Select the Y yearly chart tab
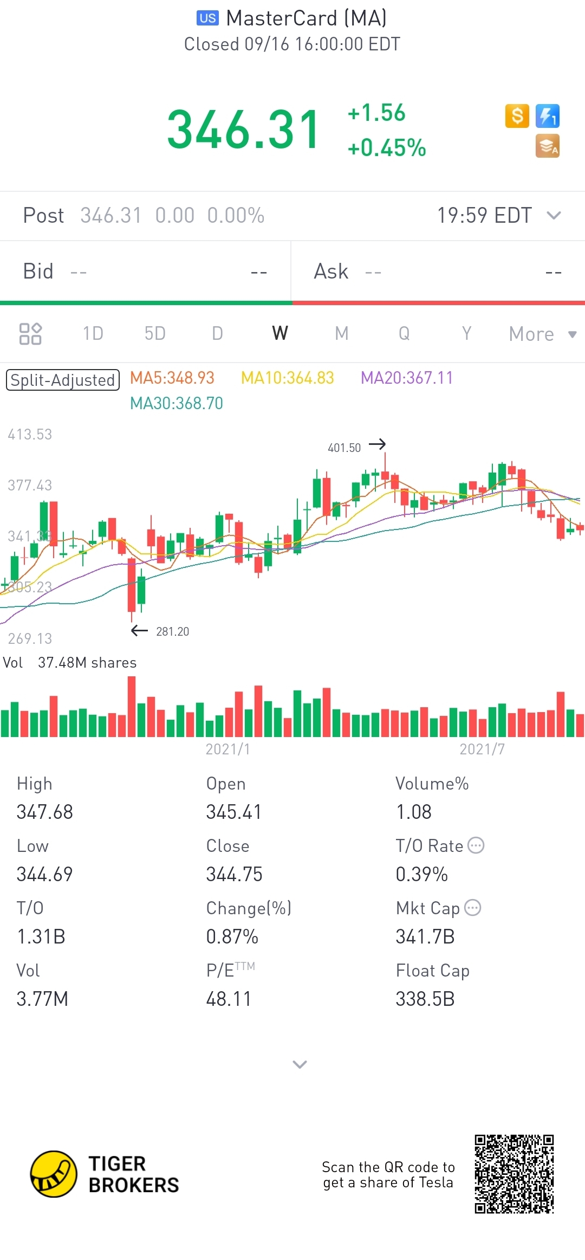 point(466,333)
